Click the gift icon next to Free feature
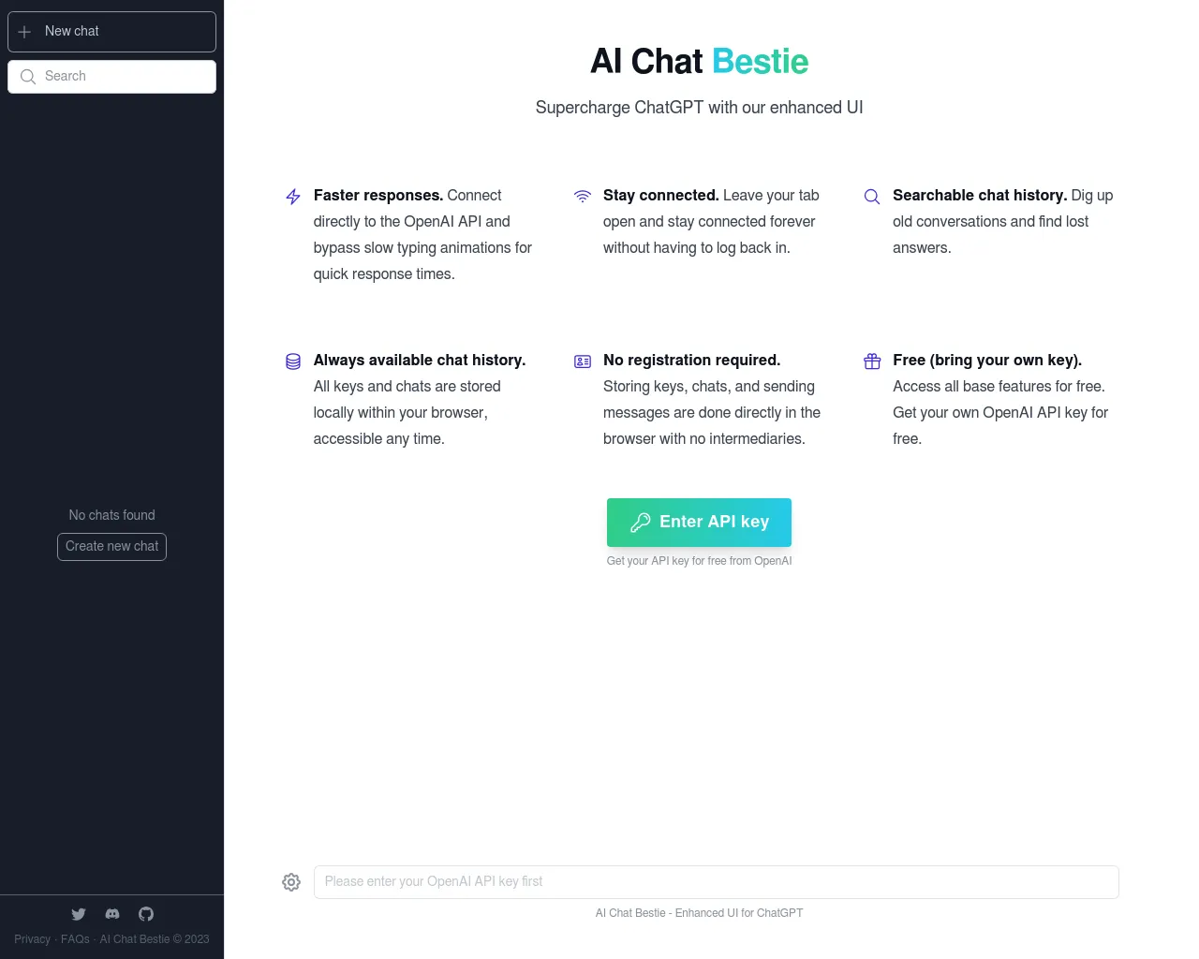Viewport: 1199px width, 959px height. [x=871, y=361]
